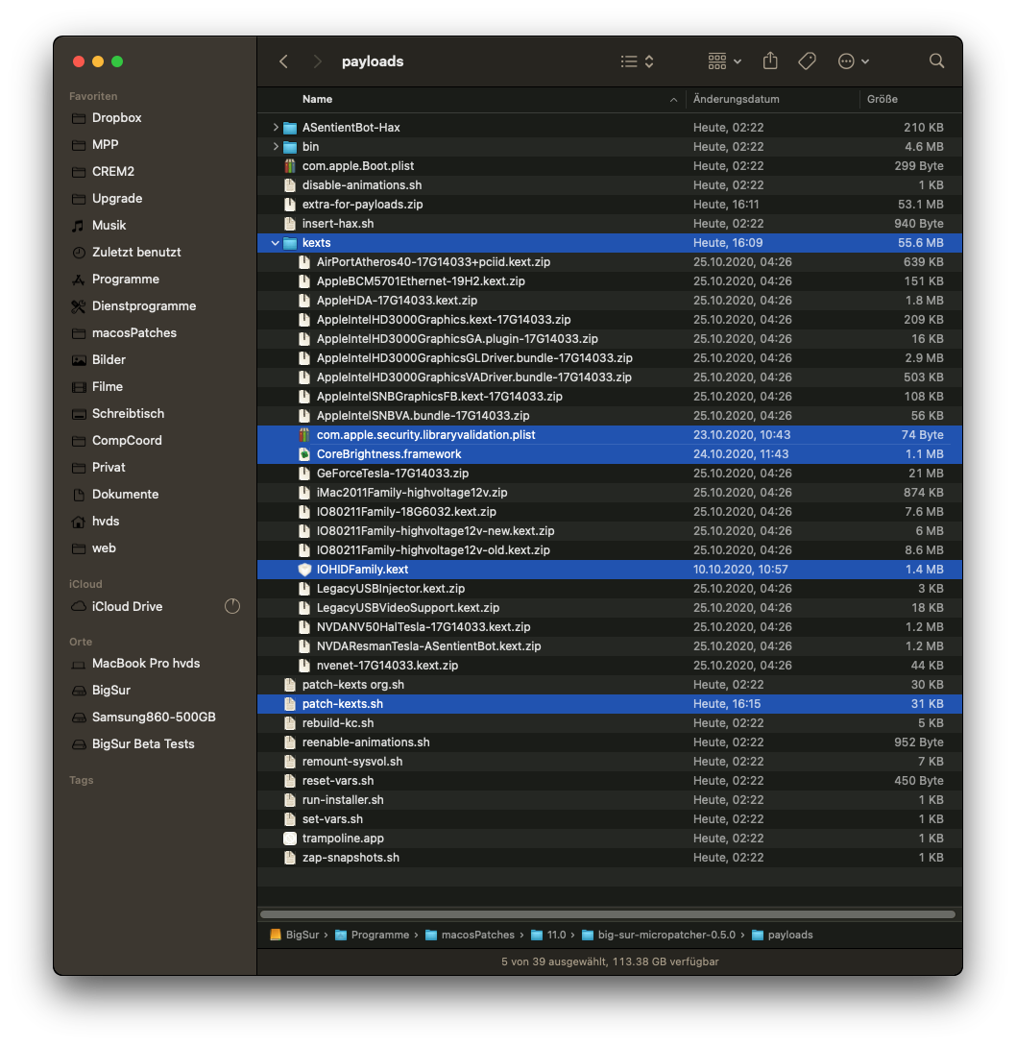Click BigSur in the path bar
The height and width of the screenshot is (1046, 1016).
pyautogui.click(x=294, y=935)
